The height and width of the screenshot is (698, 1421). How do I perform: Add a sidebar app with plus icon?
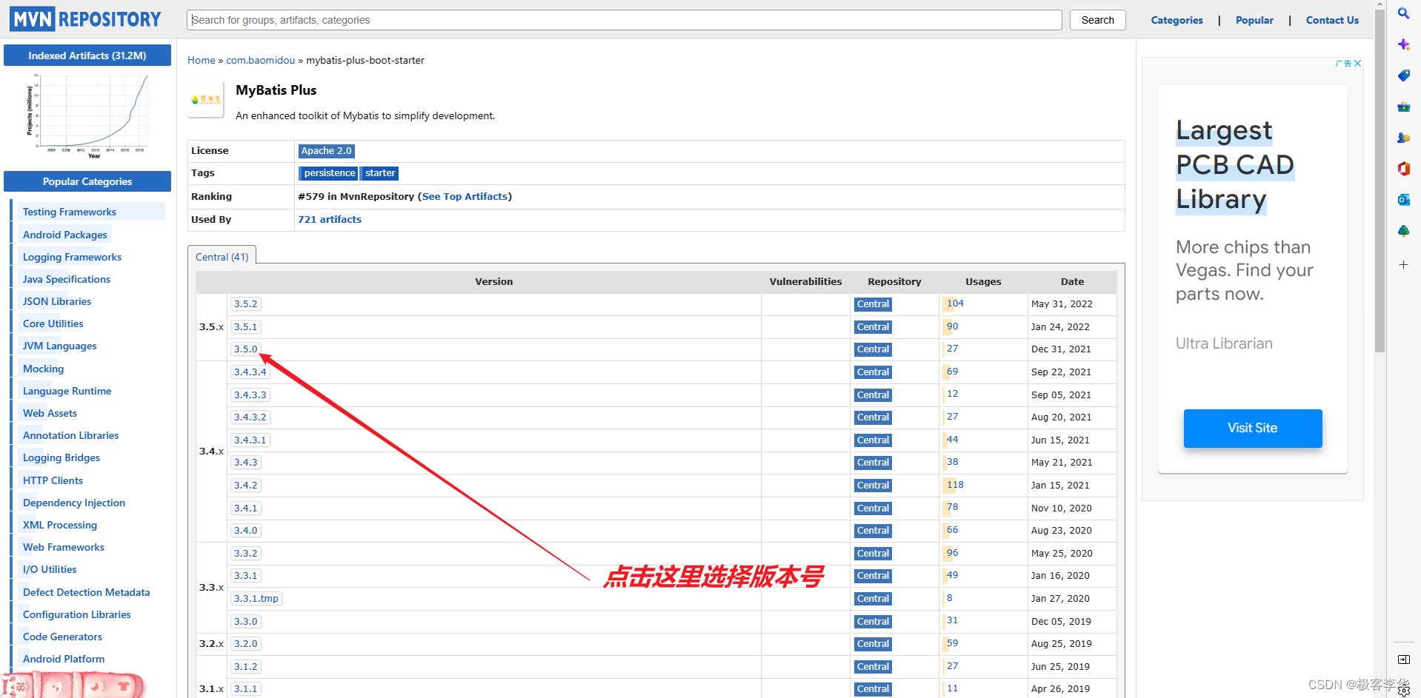tap(1403, 264)
